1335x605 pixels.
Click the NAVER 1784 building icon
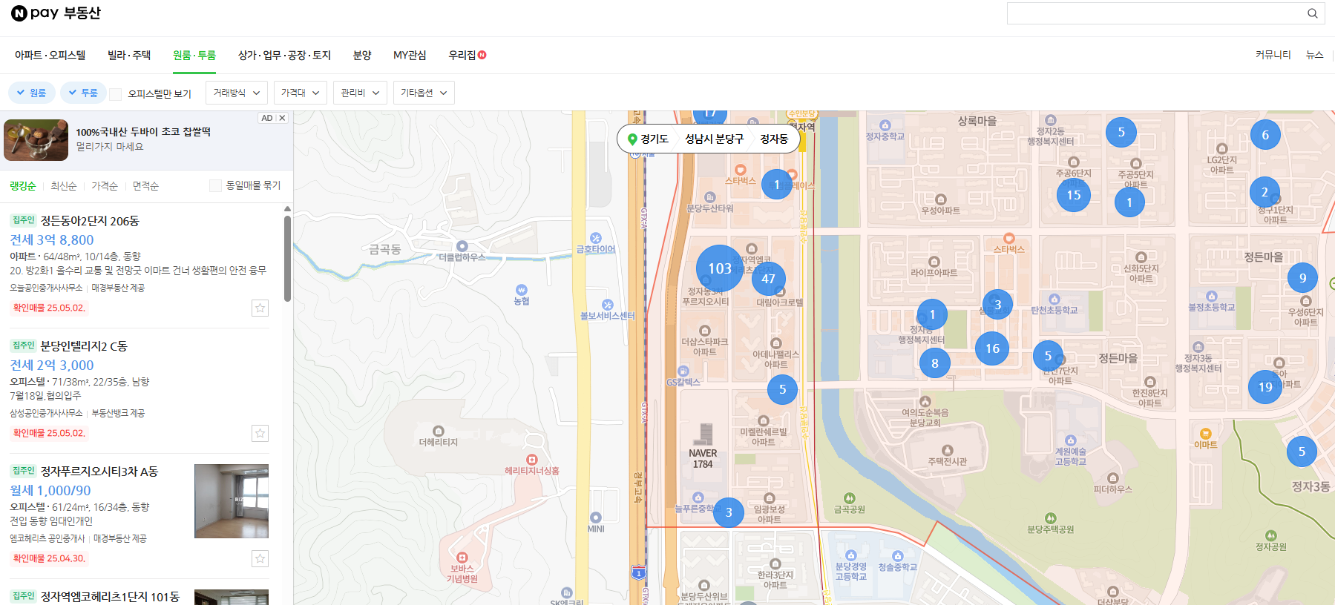click(x=703, y=434)
